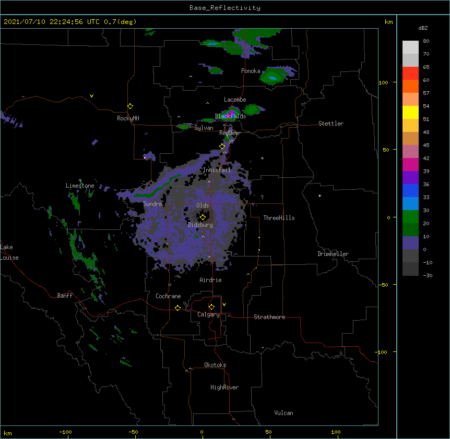Click the Vulcan label
This screenshot has width=450, height=439.
point(283,413)
